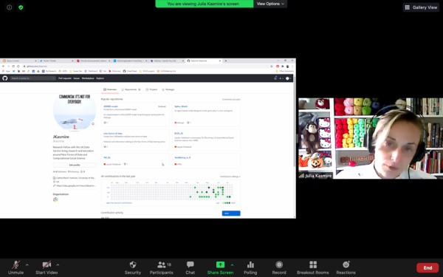Select the Repositories profile tab
The width and height of the screenshot is (443, 277).
pos(131,89)
